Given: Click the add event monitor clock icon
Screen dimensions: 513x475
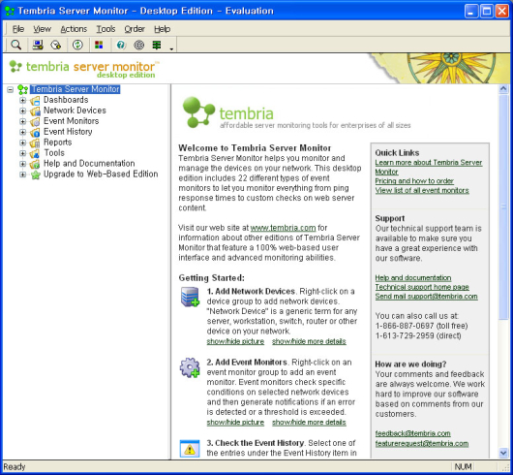Looking at the screenshot, I should pyautogui.click(x=56, y=45).
